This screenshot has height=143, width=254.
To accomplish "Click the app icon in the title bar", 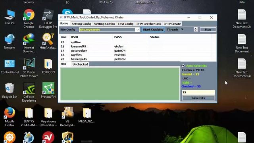I will (x=61, y=17).
